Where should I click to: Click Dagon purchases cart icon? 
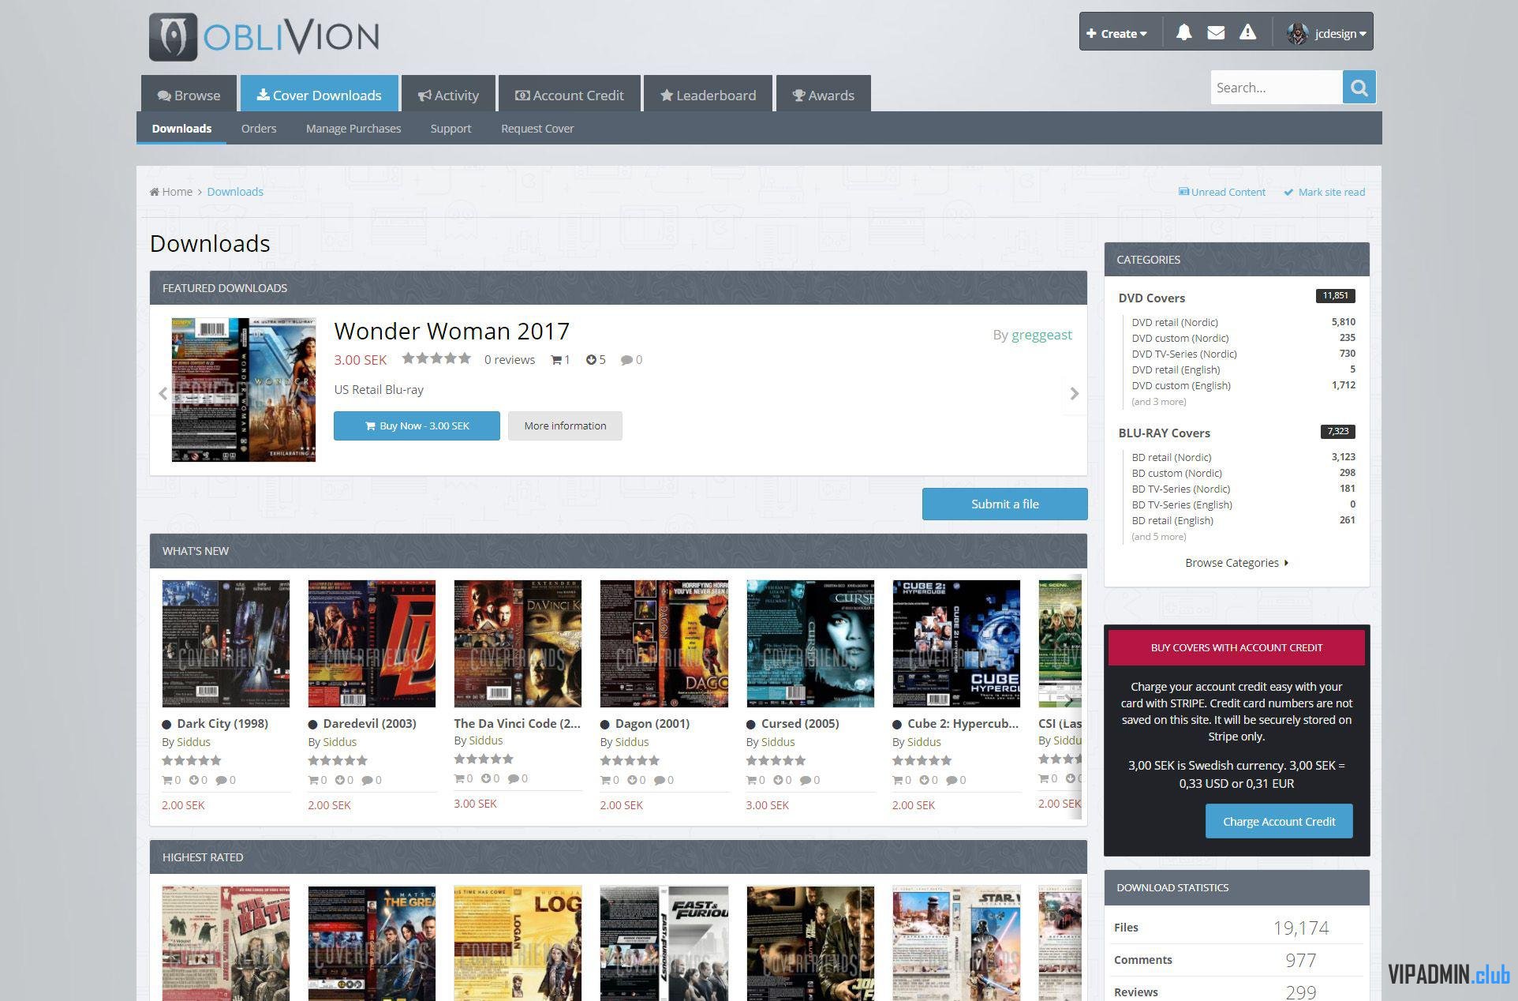pyautogui.click(x=605, y=780)
